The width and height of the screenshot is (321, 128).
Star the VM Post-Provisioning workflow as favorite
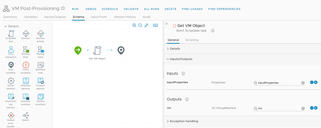click(x=63, y=8)
